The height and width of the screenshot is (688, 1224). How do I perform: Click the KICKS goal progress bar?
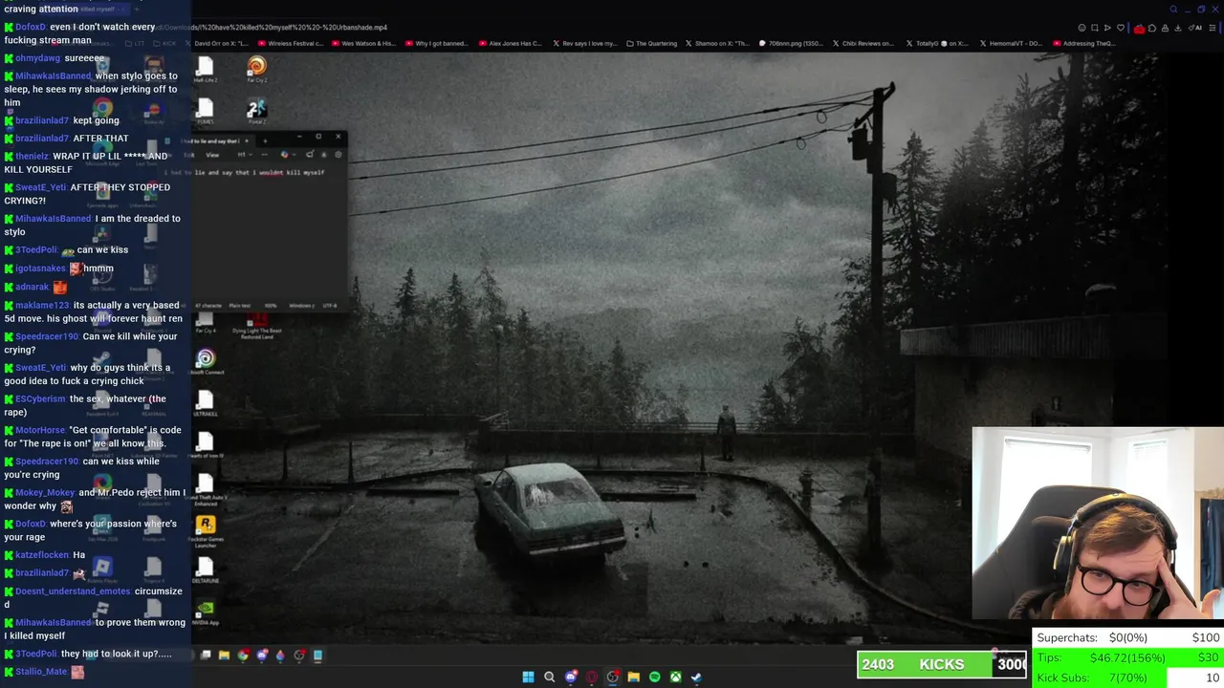click(942, 664)
